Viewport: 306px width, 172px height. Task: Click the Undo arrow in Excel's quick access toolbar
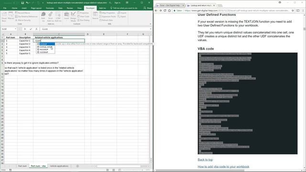pos(27,3)
